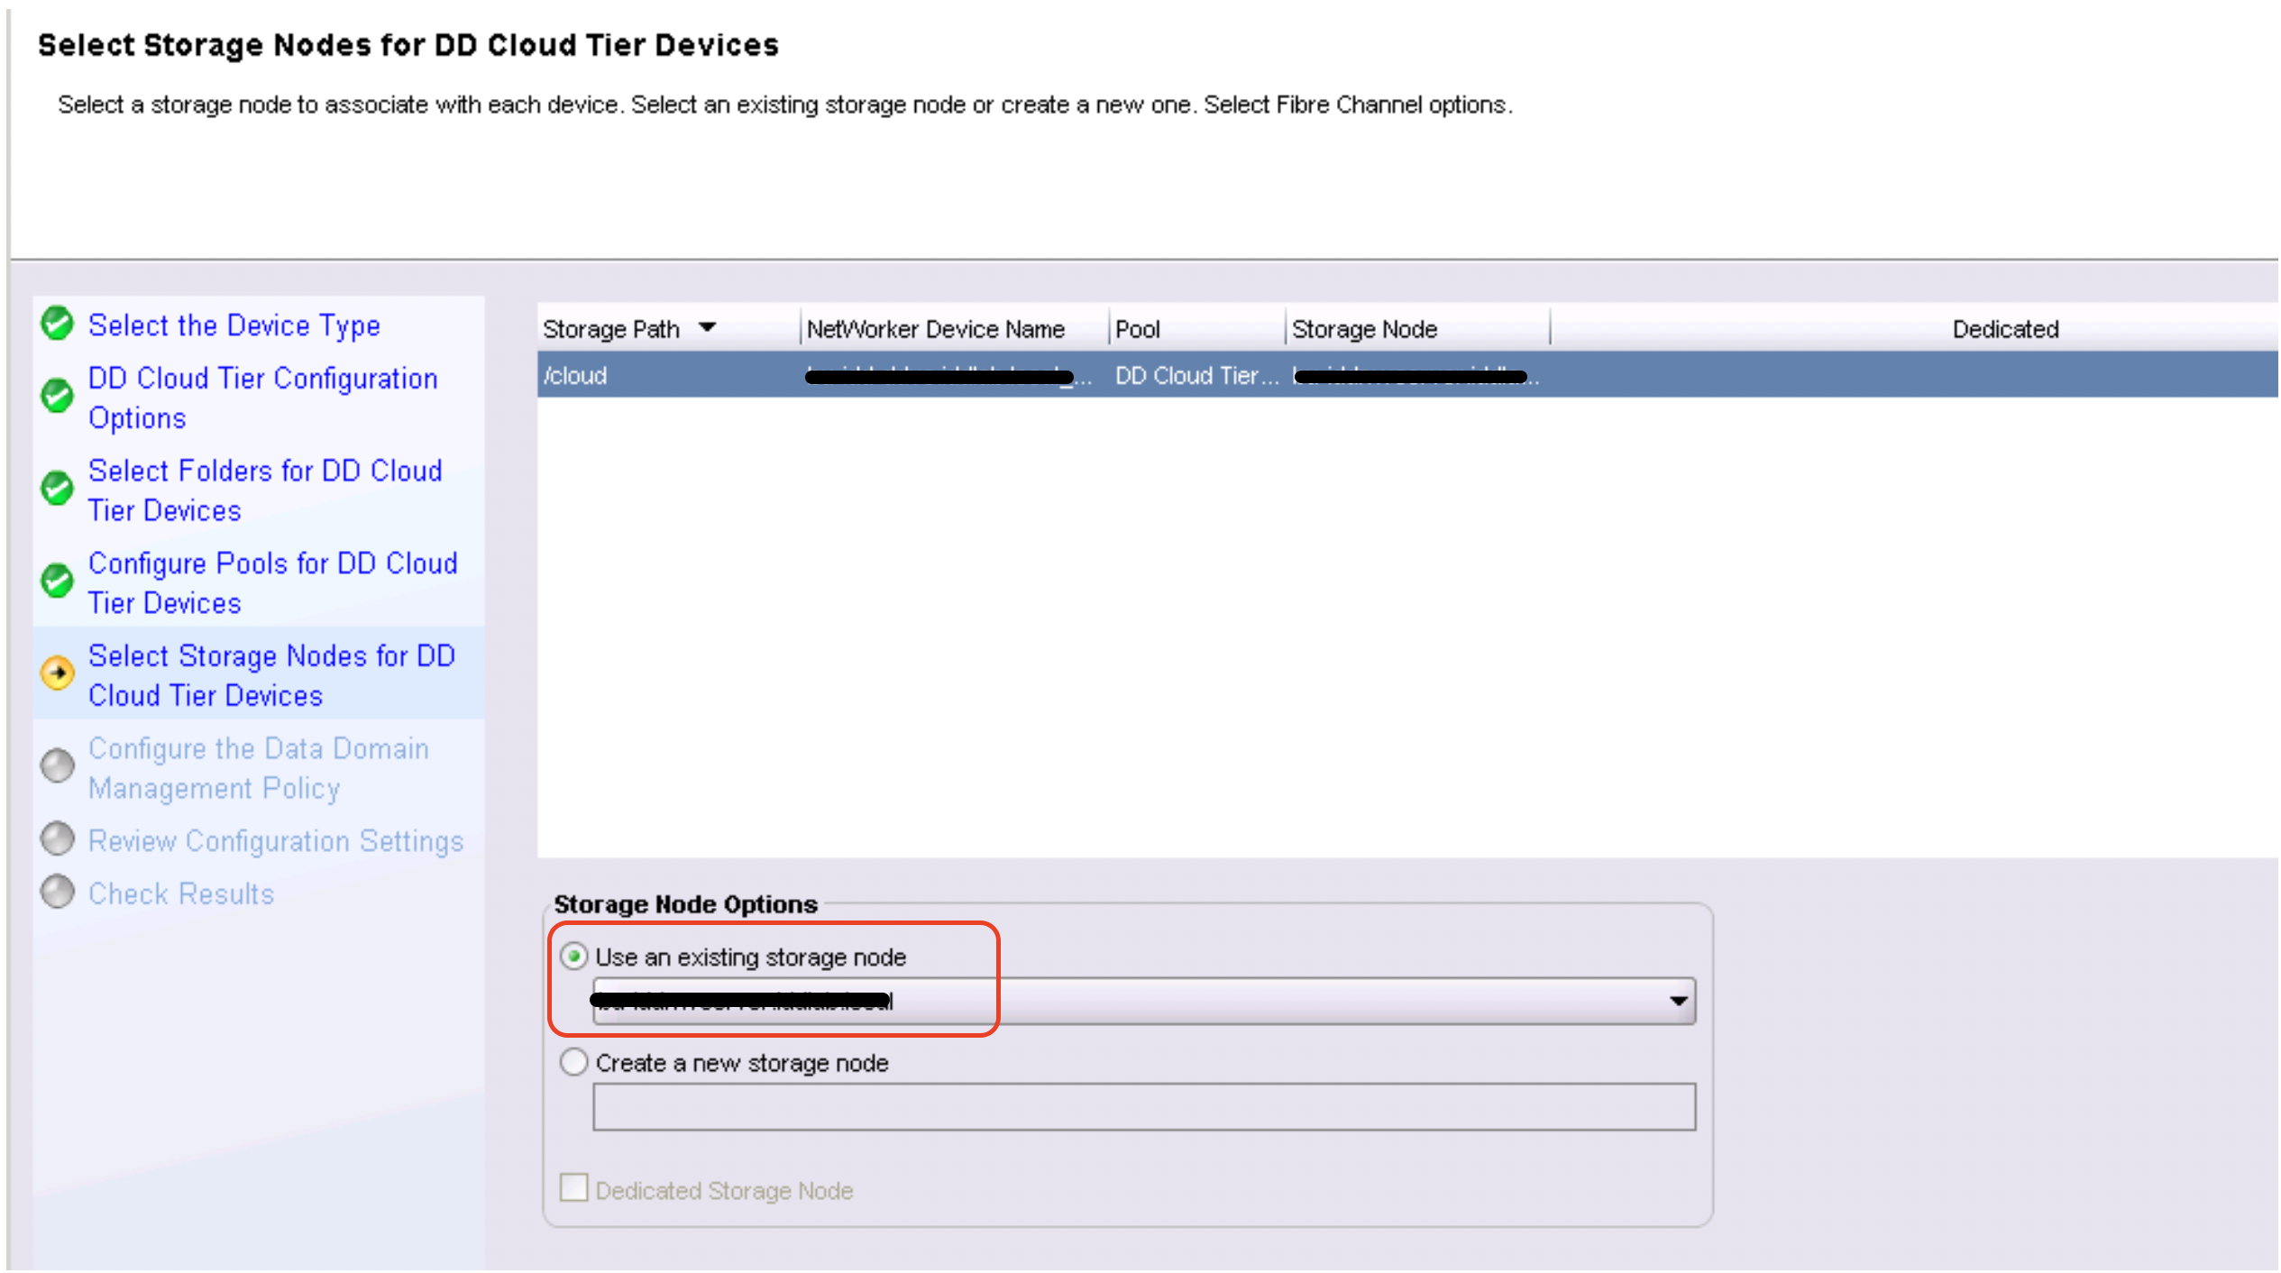
Task: Click the gray circle icon beside Review Configuration Settings
Action: pos(58,839)
